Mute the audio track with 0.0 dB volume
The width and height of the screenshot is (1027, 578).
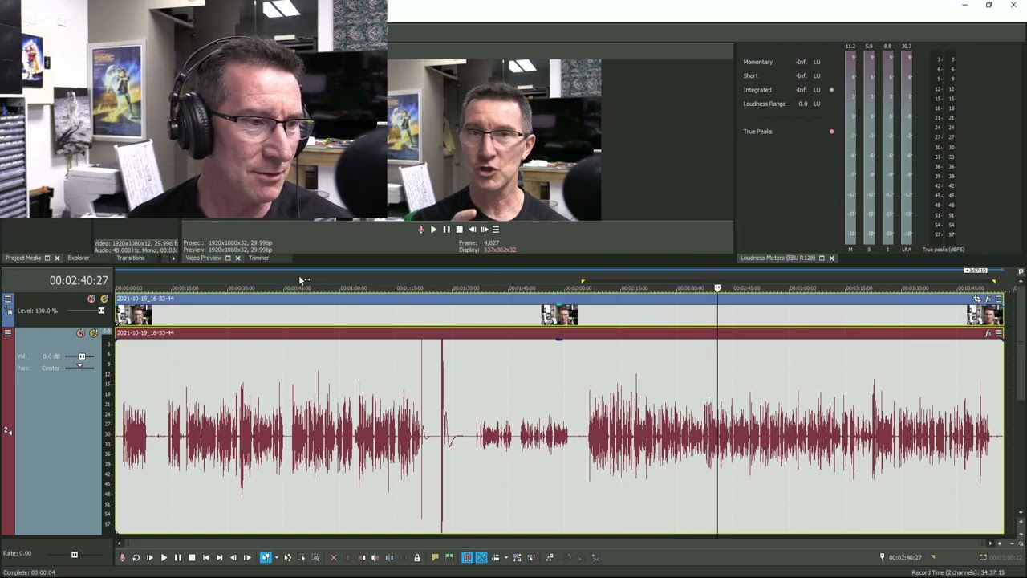point(80,333)
